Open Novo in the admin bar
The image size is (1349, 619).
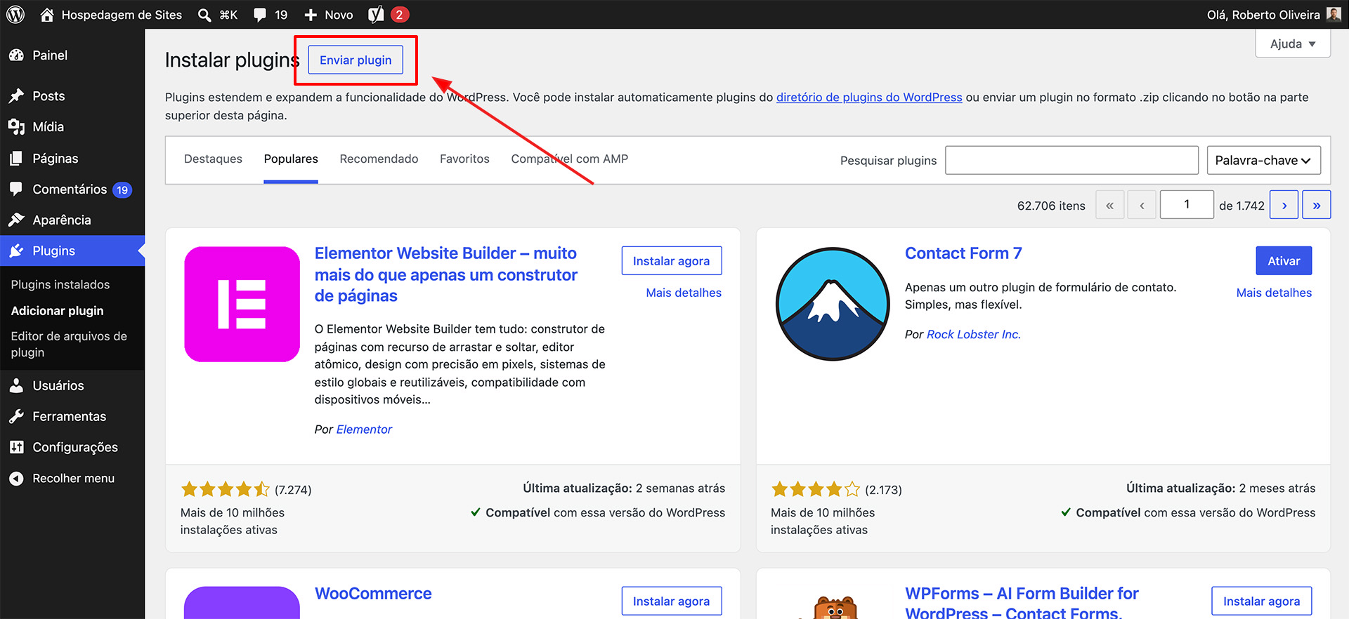[329, 15]
